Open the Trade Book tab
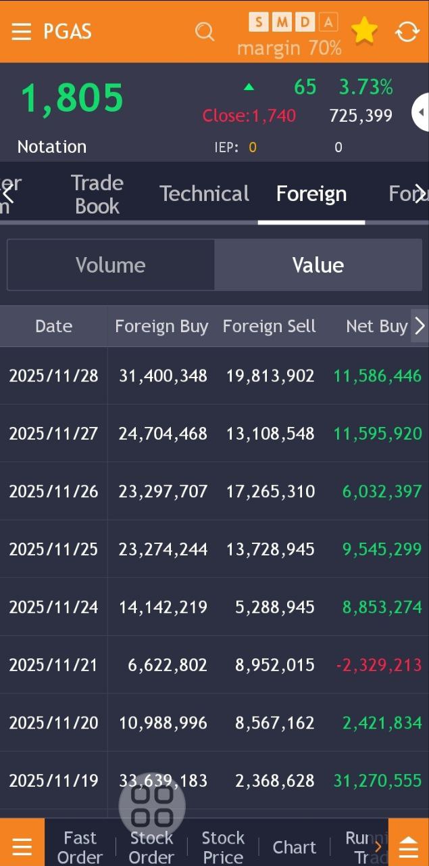 click(97, 194)
